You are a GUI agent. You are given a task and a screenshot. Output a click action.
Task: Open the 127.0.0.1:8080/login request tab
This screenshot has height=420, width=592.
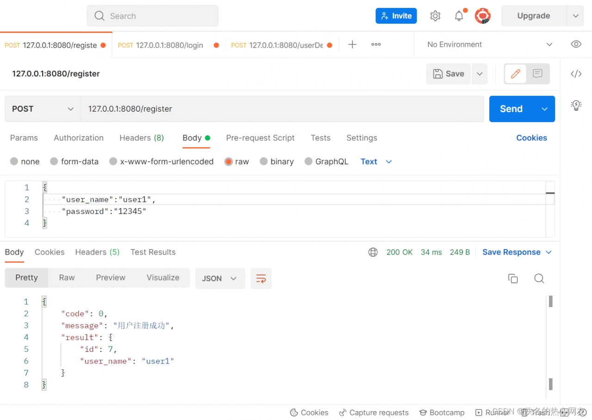click(169, 45)
